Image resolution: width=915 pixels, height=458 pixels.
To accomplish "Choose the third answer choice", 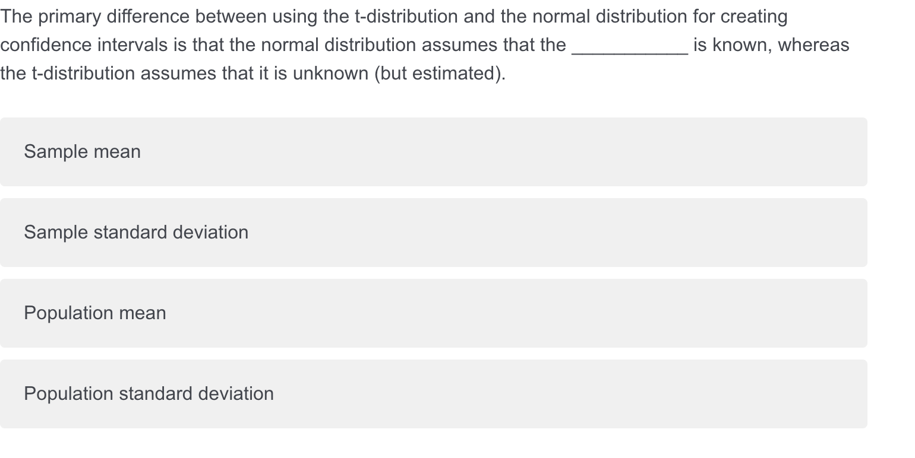I will (x=434, y=313).
